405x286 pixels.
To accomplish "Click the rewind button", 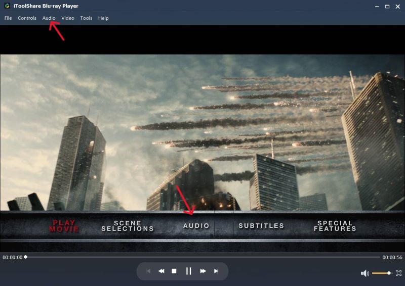I will click(x=161, y=271).
